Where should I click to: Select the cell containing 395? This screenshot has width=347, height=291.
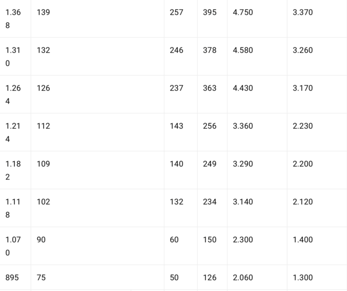coord(212,19)
